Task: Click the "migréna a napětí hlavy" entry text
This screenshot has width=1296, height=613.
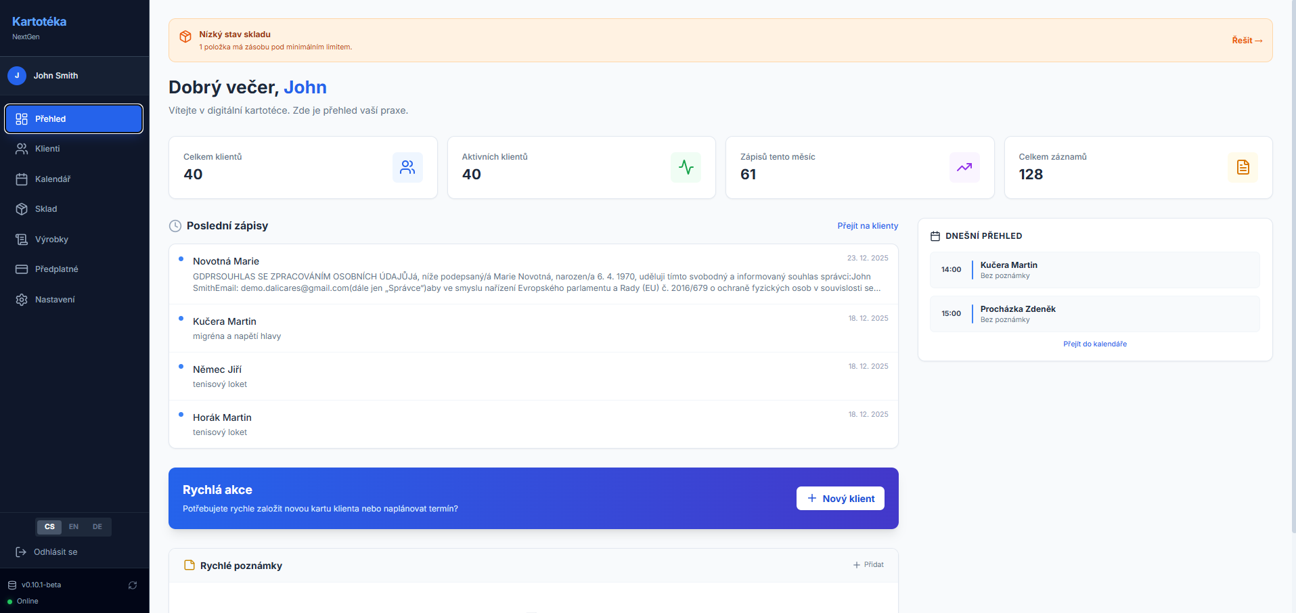Action: (237, 336)
